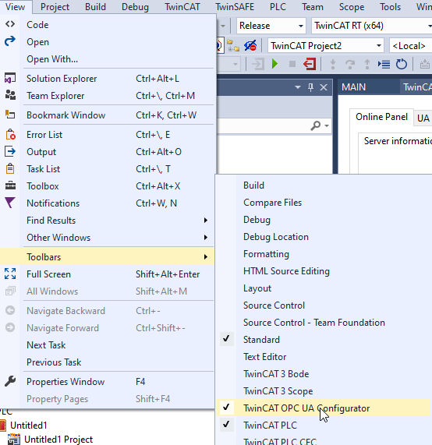Open the TwinCAT menu
432x445 pixels.
[x=182, y=7]
